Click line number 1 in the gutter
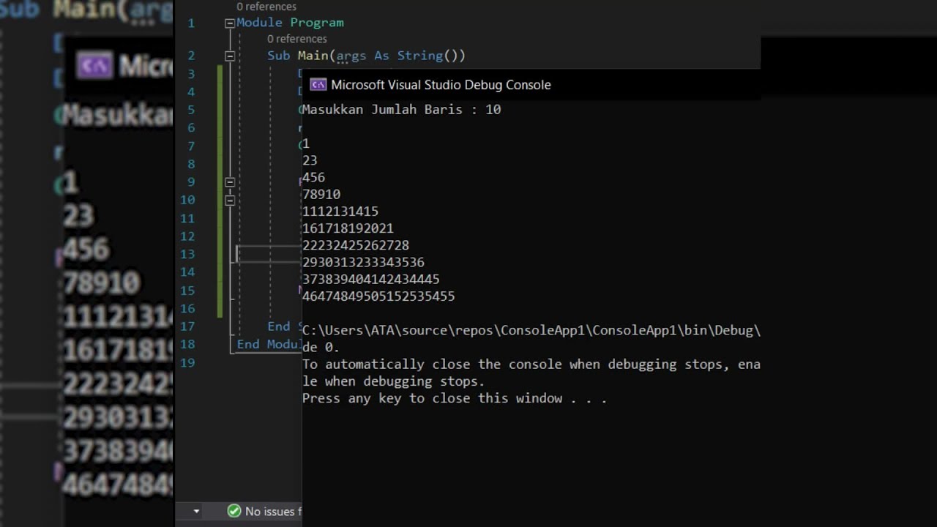Viewport: 937px width, 527px height. (x=191, y=23)
